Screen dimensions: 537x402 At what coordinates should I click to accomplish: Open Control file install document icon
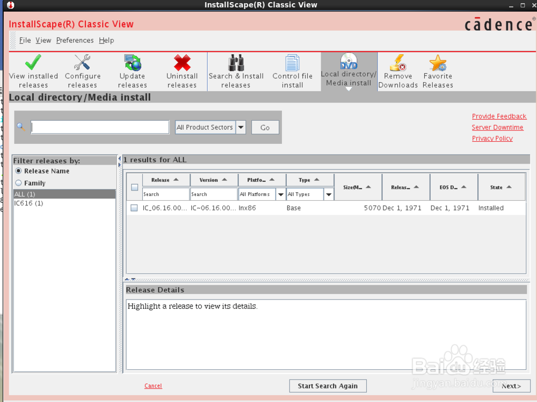293,63
